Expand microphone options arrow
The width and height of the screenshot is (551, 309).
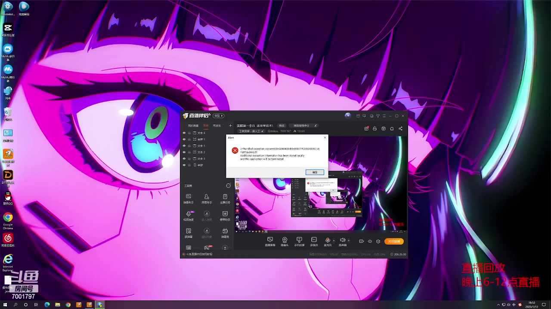[334, 241]
